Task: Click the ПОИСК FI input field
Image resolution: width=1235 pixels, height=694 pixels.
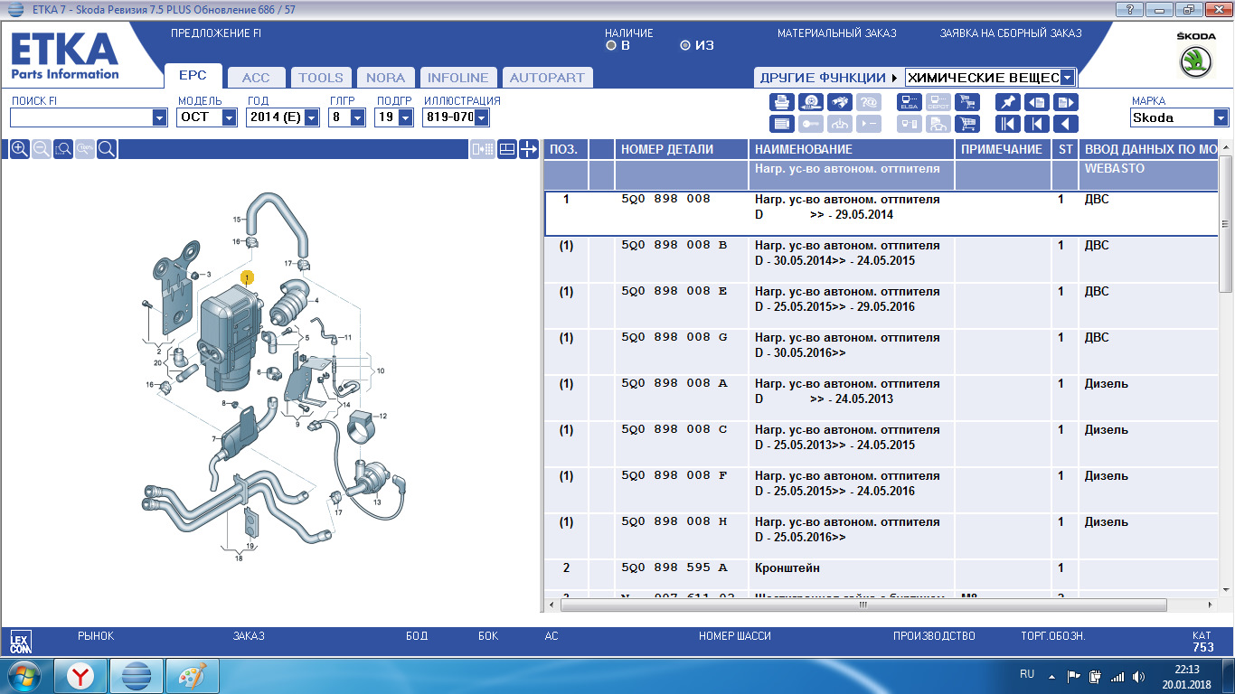Action: (x=81, y=117)
